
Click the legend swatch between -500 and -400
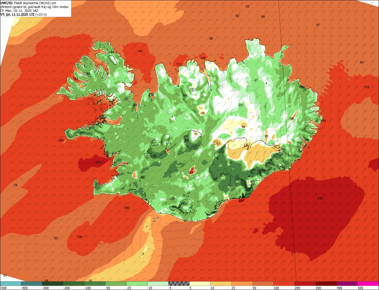pos(10,283)
